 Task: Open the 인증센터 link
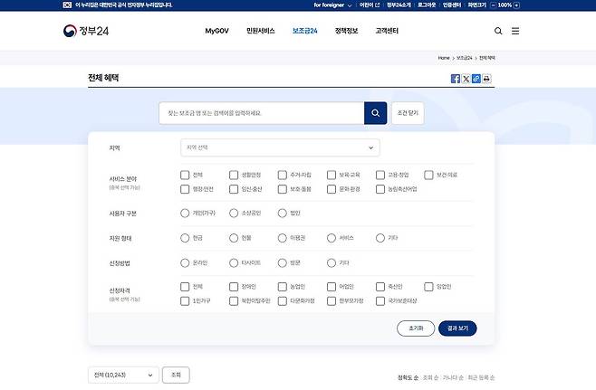click(452, 5)
